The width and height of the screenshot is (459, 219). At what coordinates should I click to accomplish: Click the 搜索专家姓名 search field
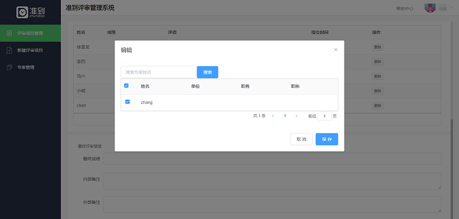pyautogui.click(x=159, y=72)
